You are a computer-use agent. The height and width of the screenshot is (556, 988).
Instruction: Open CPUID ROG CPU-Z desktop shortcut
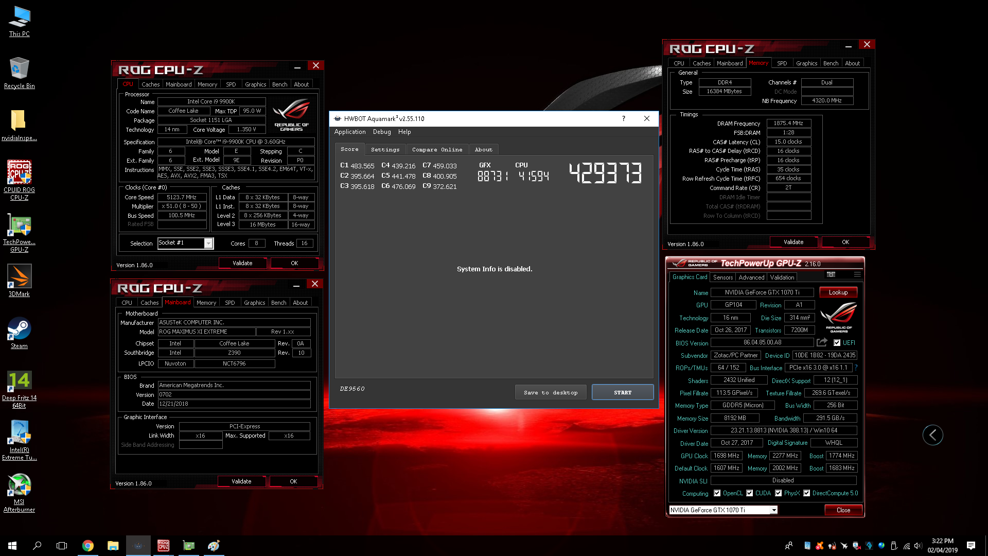coord(20,180)
